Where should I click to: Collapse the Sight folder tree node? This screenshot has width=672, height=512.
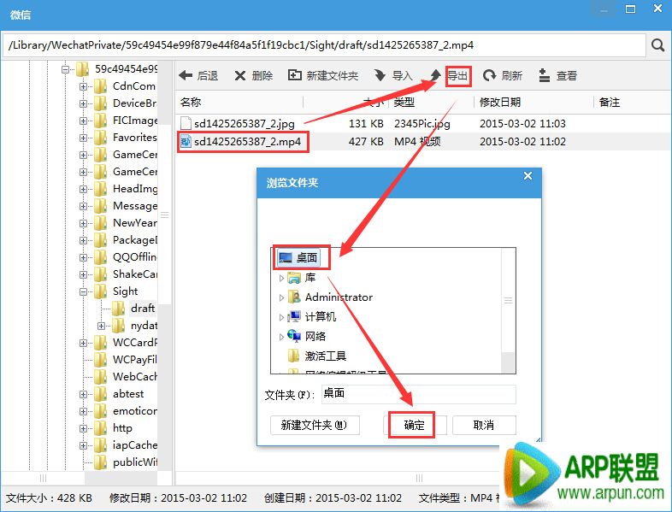pos(84,291)
